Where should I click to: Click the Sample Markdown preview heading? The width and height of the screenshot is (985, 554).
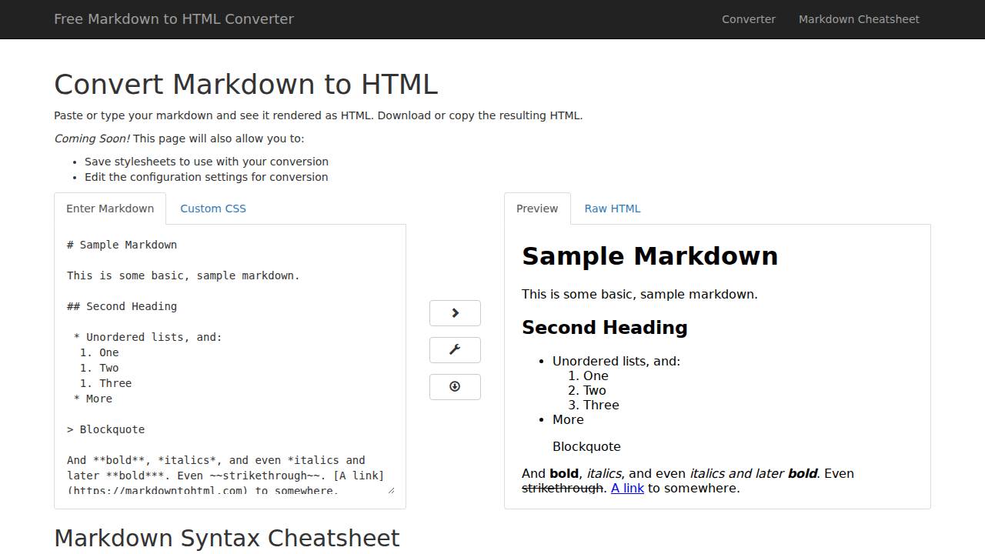(649, 255)
